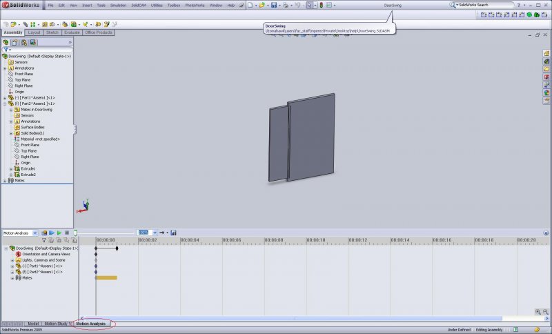
Task: Click the FeatureManager design tree tab icon
Action: pyautogui.click(x=6, y=42)
